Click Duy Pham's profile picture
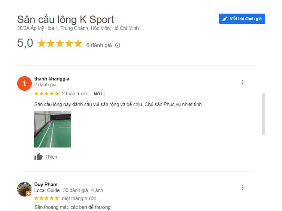282x211 pixels. coord(24,189)
